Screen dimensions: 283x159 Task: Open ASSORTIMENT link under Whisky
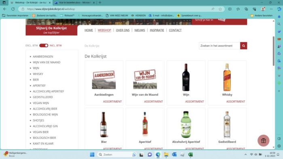click(236, 102)
